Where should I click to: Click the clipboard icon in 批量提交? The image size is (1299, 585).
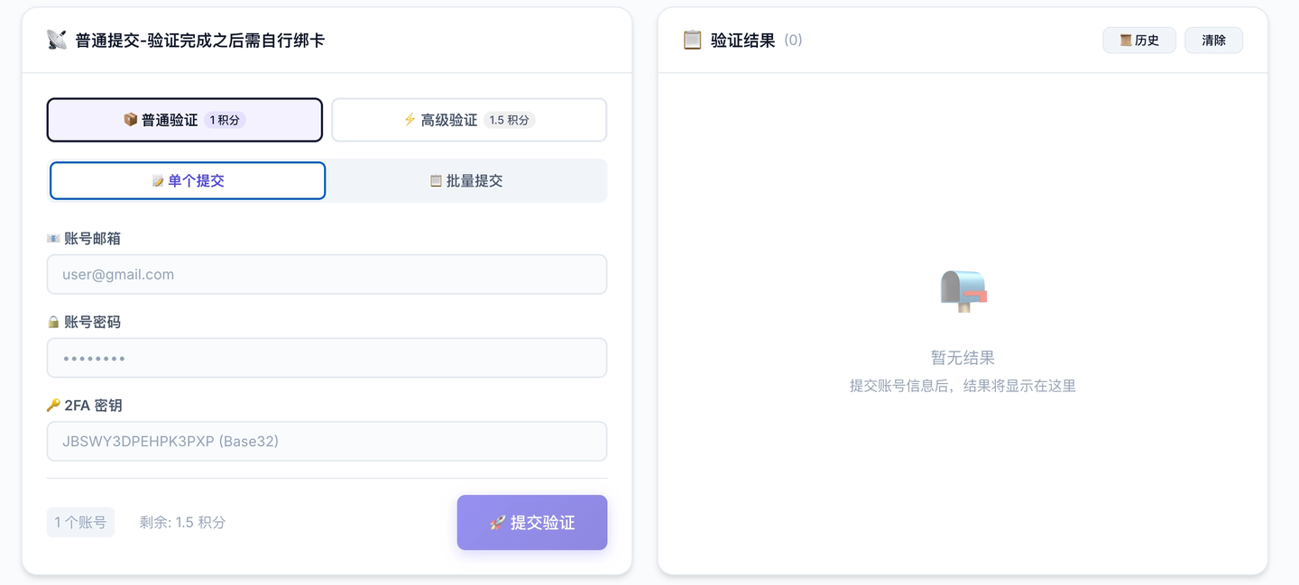coord(436,181)
